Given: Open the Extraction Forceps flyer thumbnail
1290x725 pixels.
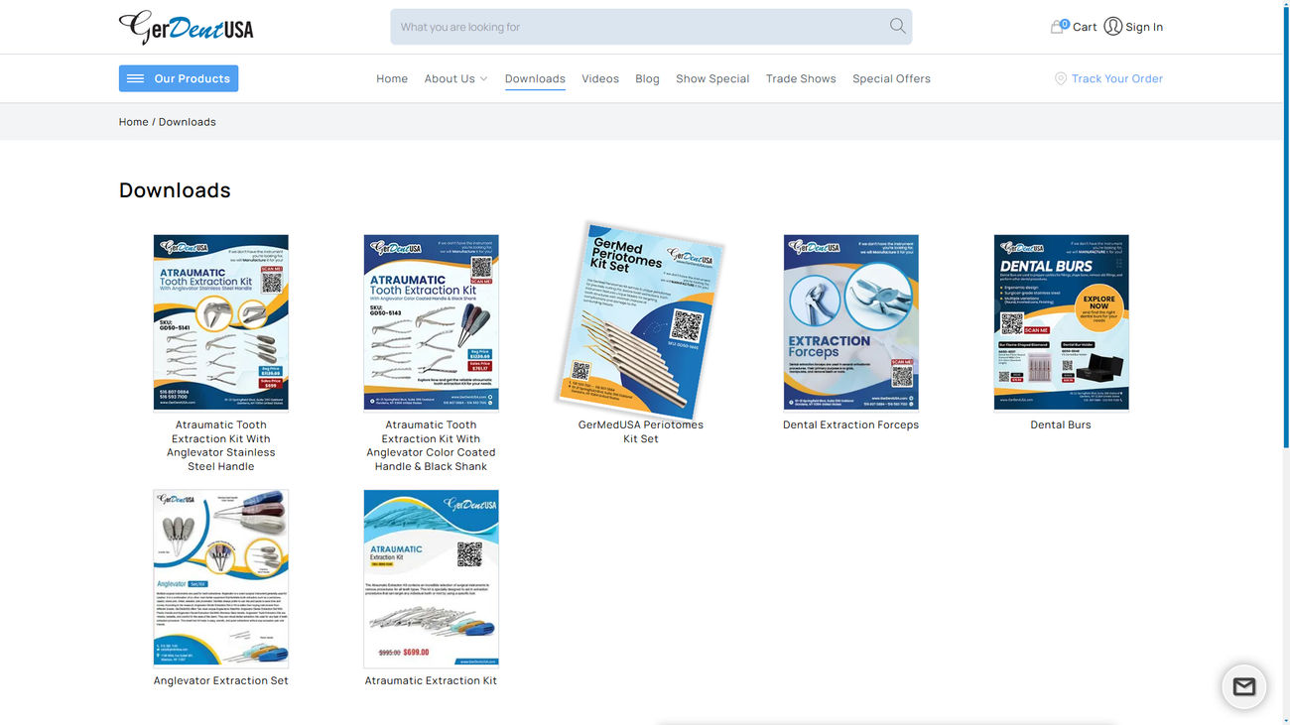Looking at the screenshot, I should click(x=851, y=322).
